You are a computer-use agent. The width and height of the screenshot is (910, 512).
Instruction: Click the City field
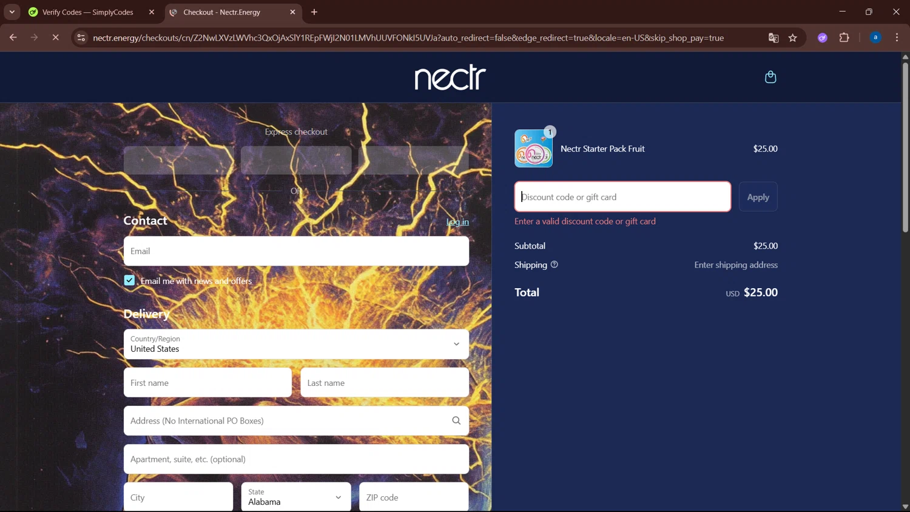pyautogui.click(x=178, y=497)
